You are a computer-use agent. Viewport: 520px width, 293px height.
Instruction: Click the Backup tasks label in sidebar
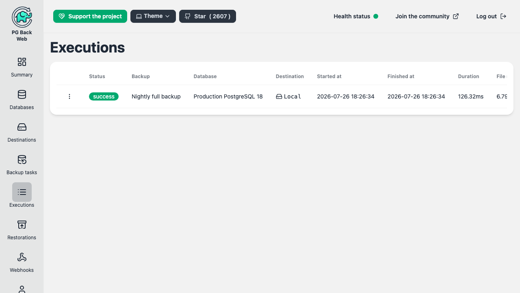pos(22,173)
